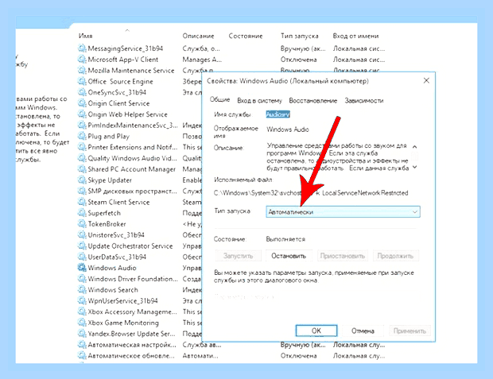Click the Состояние column header

246,36
